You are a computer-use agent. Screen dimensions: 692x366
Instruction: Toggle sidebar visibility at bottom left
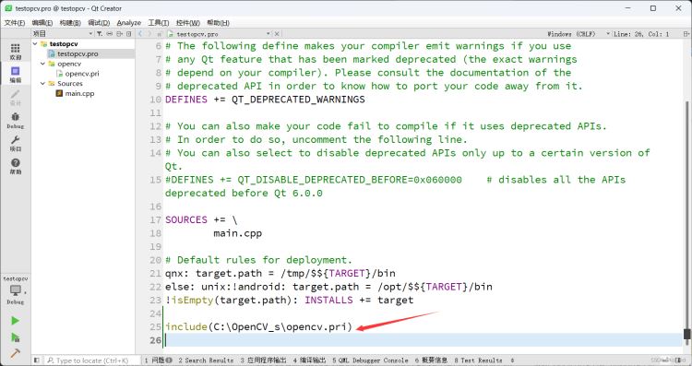click(37, 360)
